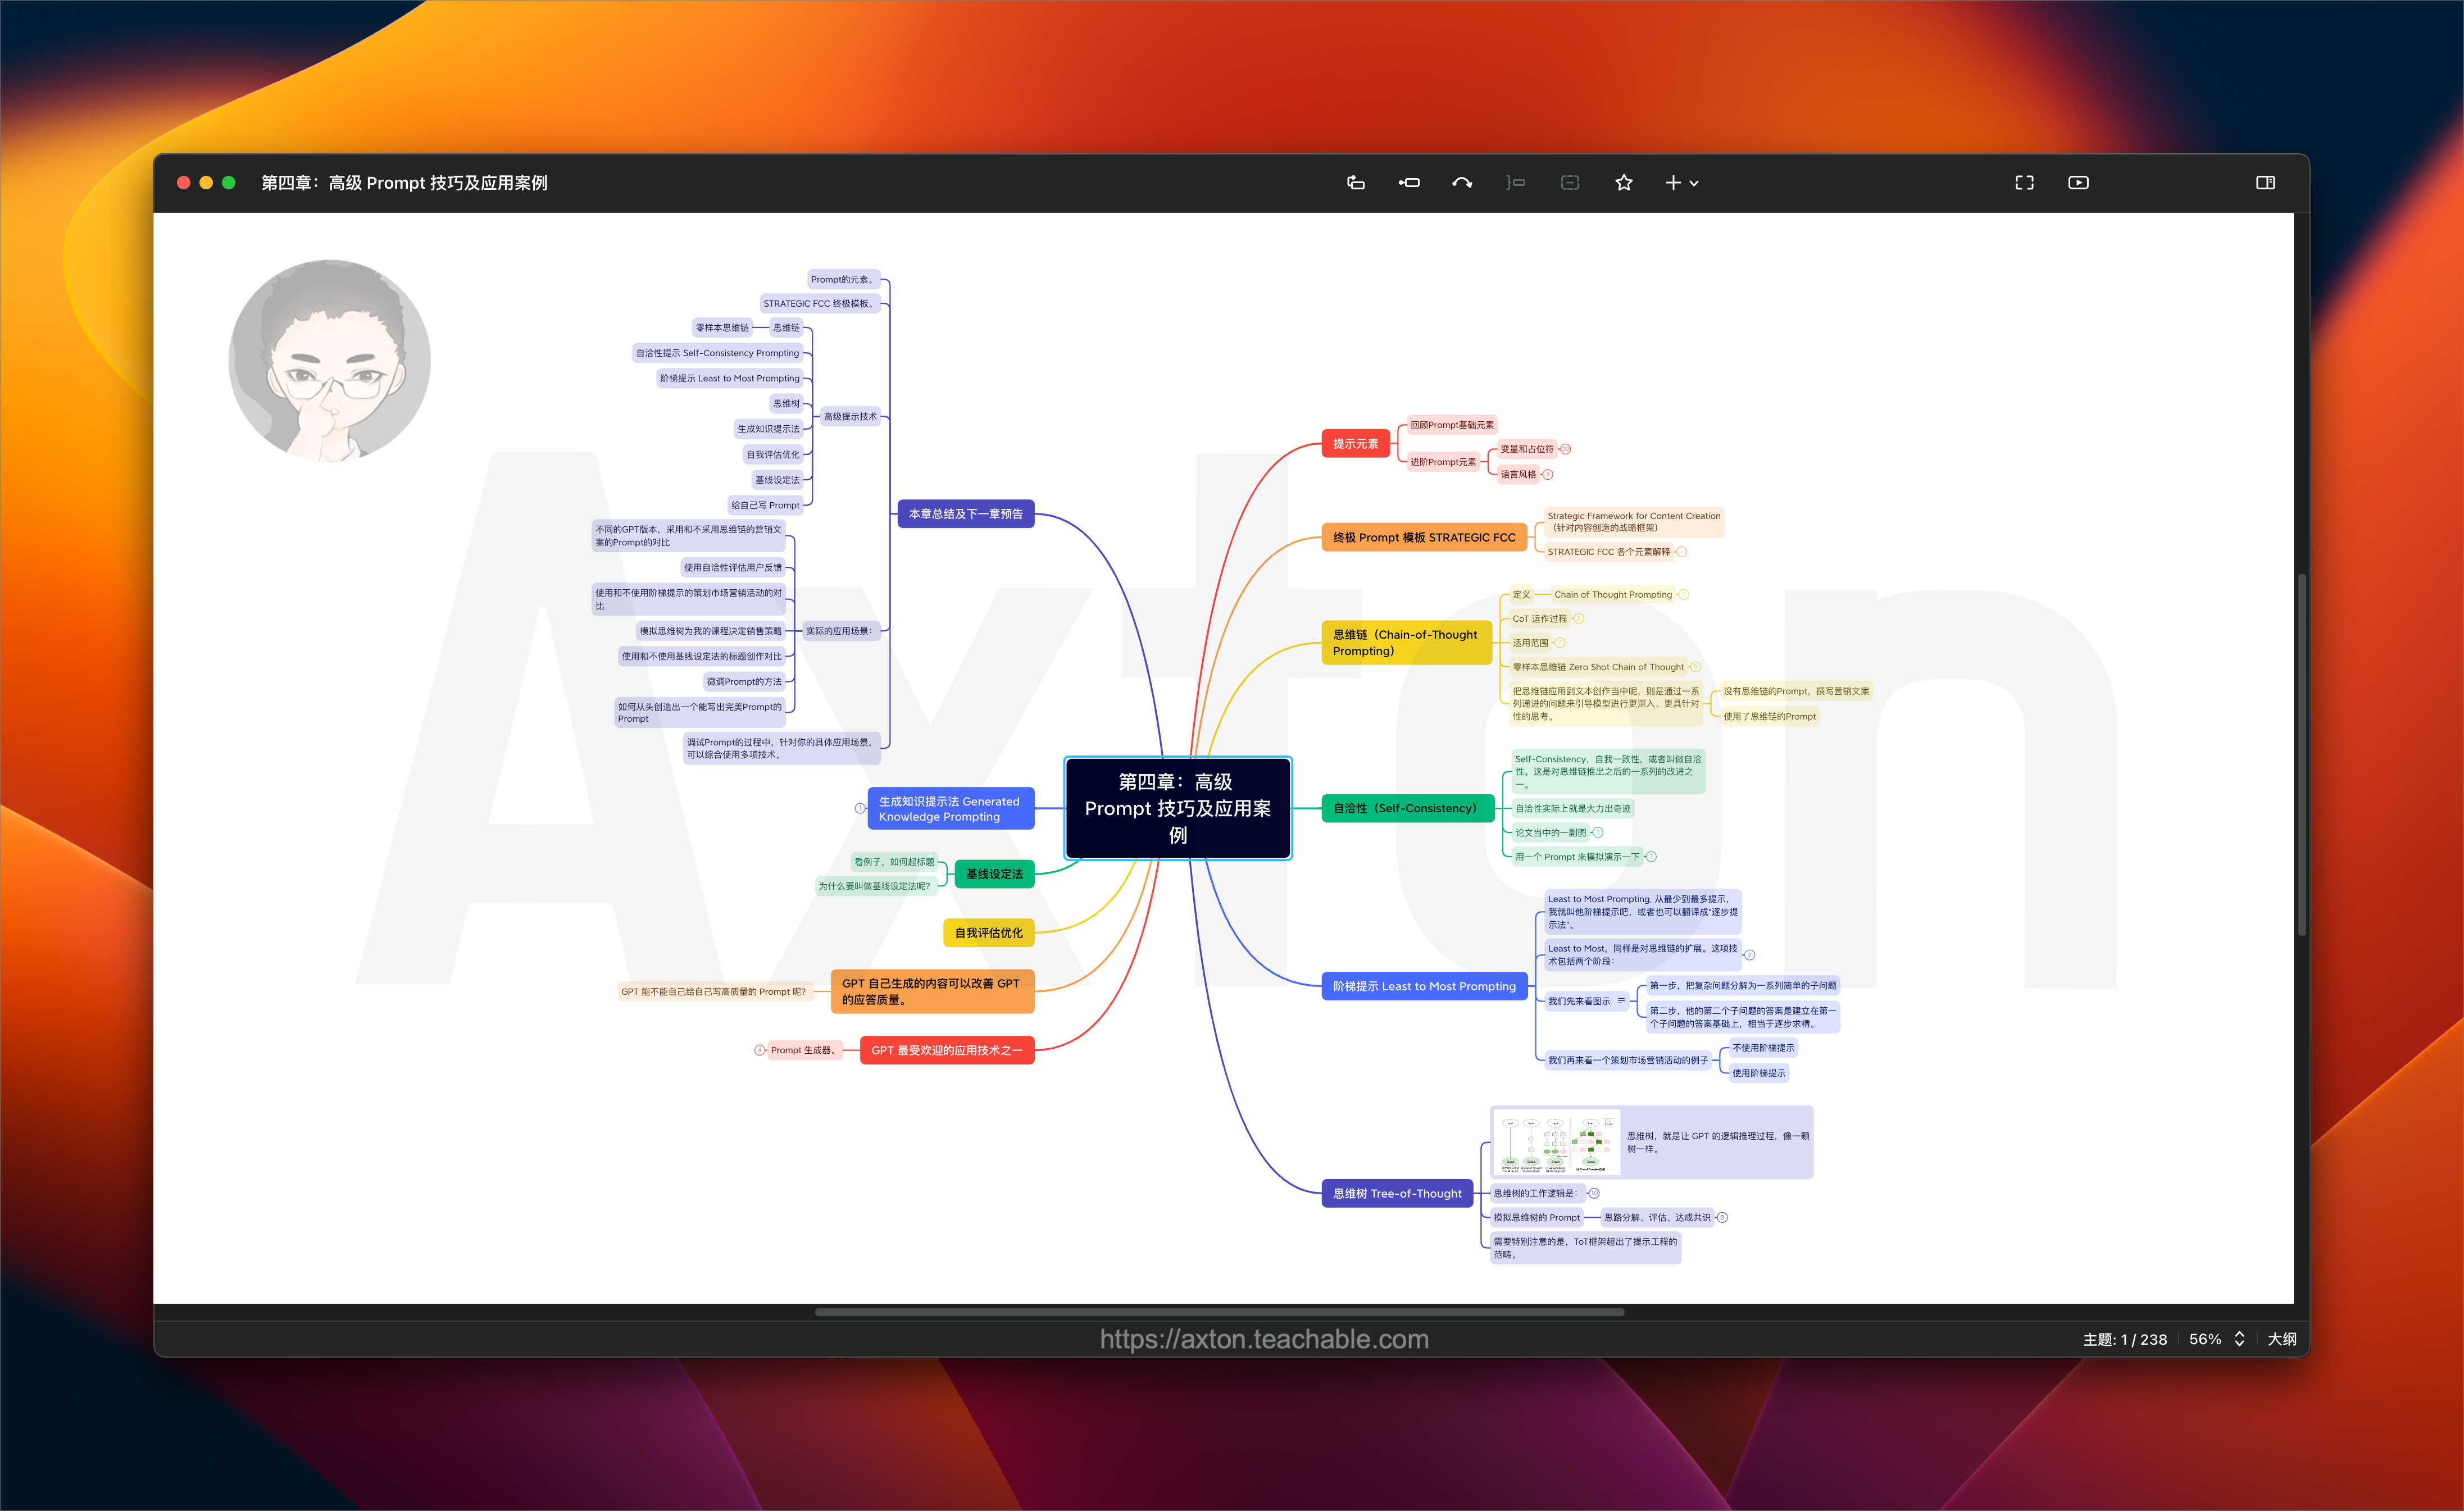Image resolution: width=2464 pixels, height=1511 pixels.
Task: Select 自洽性 Self-Consistency topic
Action: pyautogui.click(x=1407, y=808)
